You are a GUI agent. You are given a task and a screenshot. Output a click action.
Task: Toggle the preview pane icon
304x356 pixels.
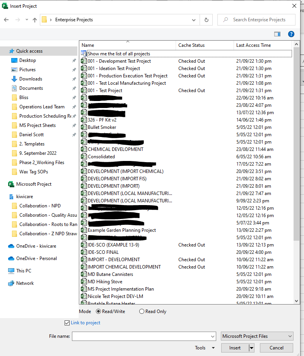(277, 34)
